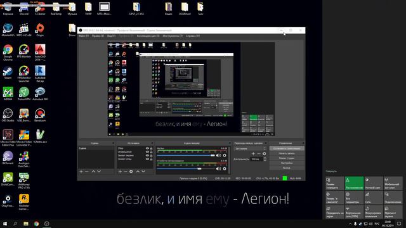Adjust the transition duration spinner arrows
Screen dimensions: 406x228
point(265,159)
